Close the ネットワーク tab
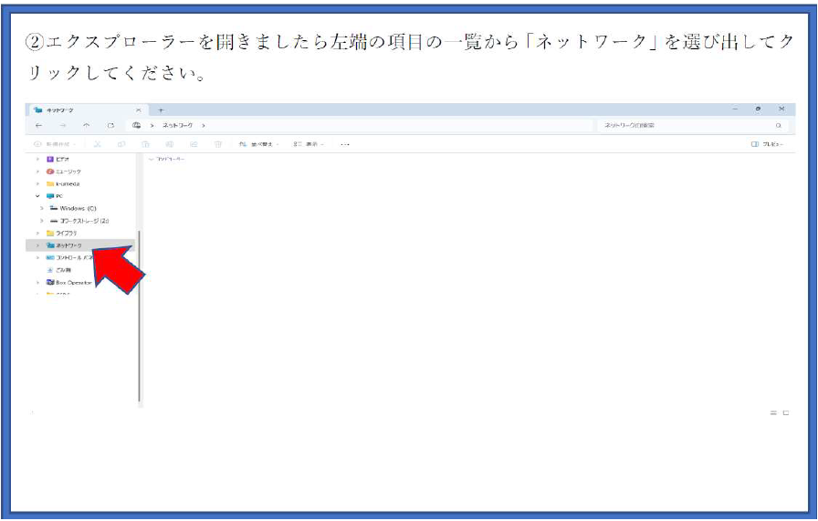Screen dimensions: 818x521 [x=138, y=110]
